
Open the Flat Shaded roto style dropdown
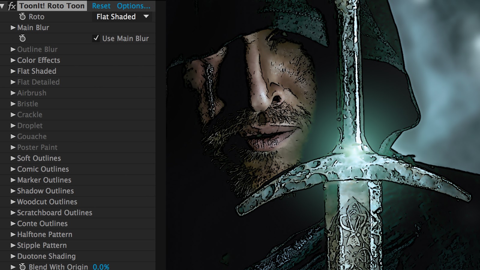pos(121,17)
